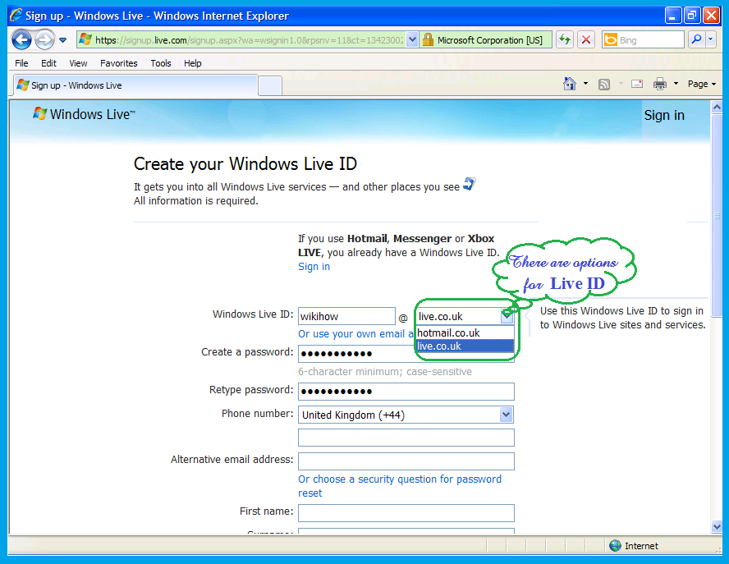Click the Alternative email address field
The height and width of the screenshot is (564, 729).
(x=406, y=461)
